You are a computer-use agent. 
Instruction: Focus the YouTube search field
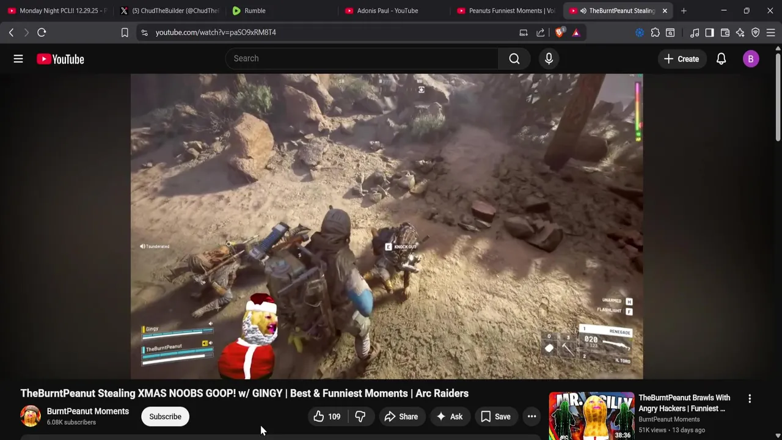click(x=362, y=59)
